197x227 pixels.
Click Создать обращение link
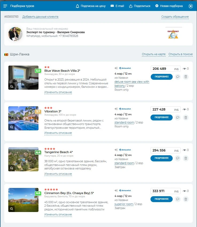coord(175,17)
